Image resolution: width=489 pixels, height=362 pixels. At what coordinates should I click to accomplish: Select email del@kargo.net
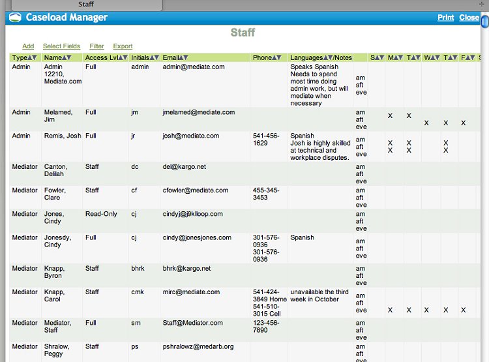coord(185,167)
